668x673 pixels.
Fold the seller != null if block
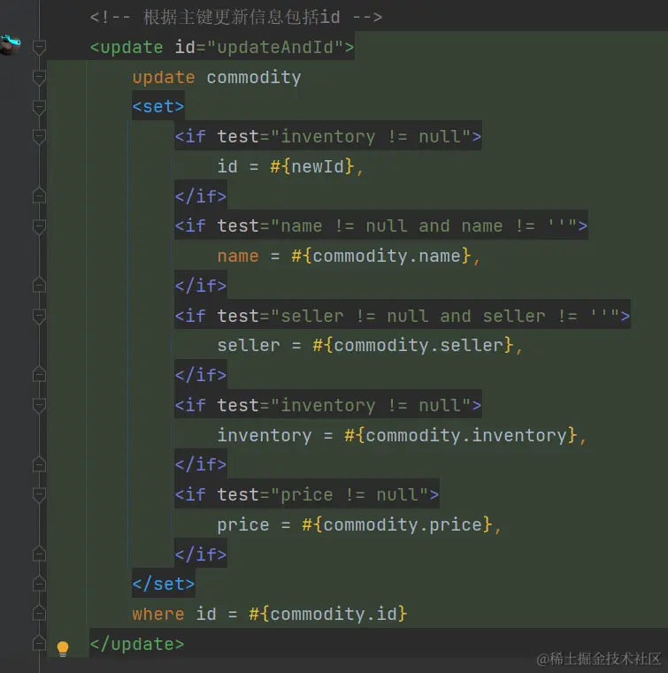coord(39,317)
